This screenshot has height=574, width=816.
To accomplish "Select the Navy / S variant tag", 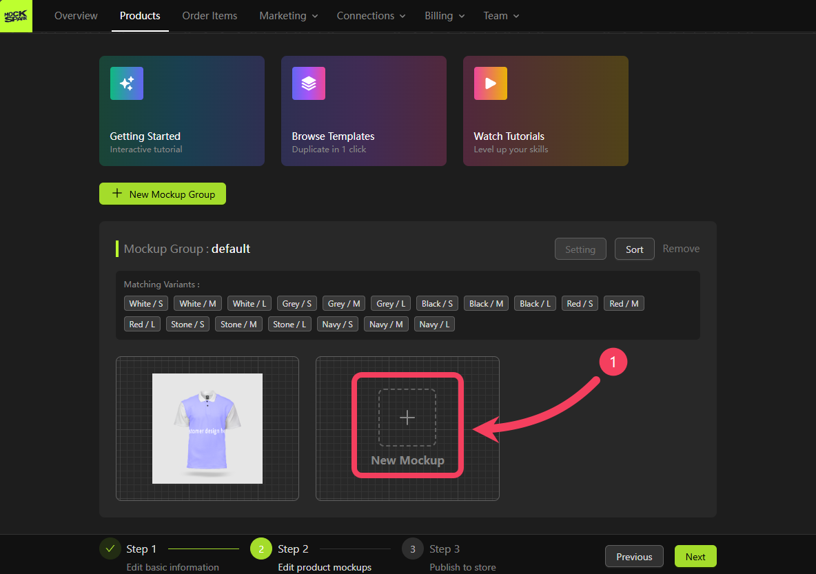I will click(337, 324).
